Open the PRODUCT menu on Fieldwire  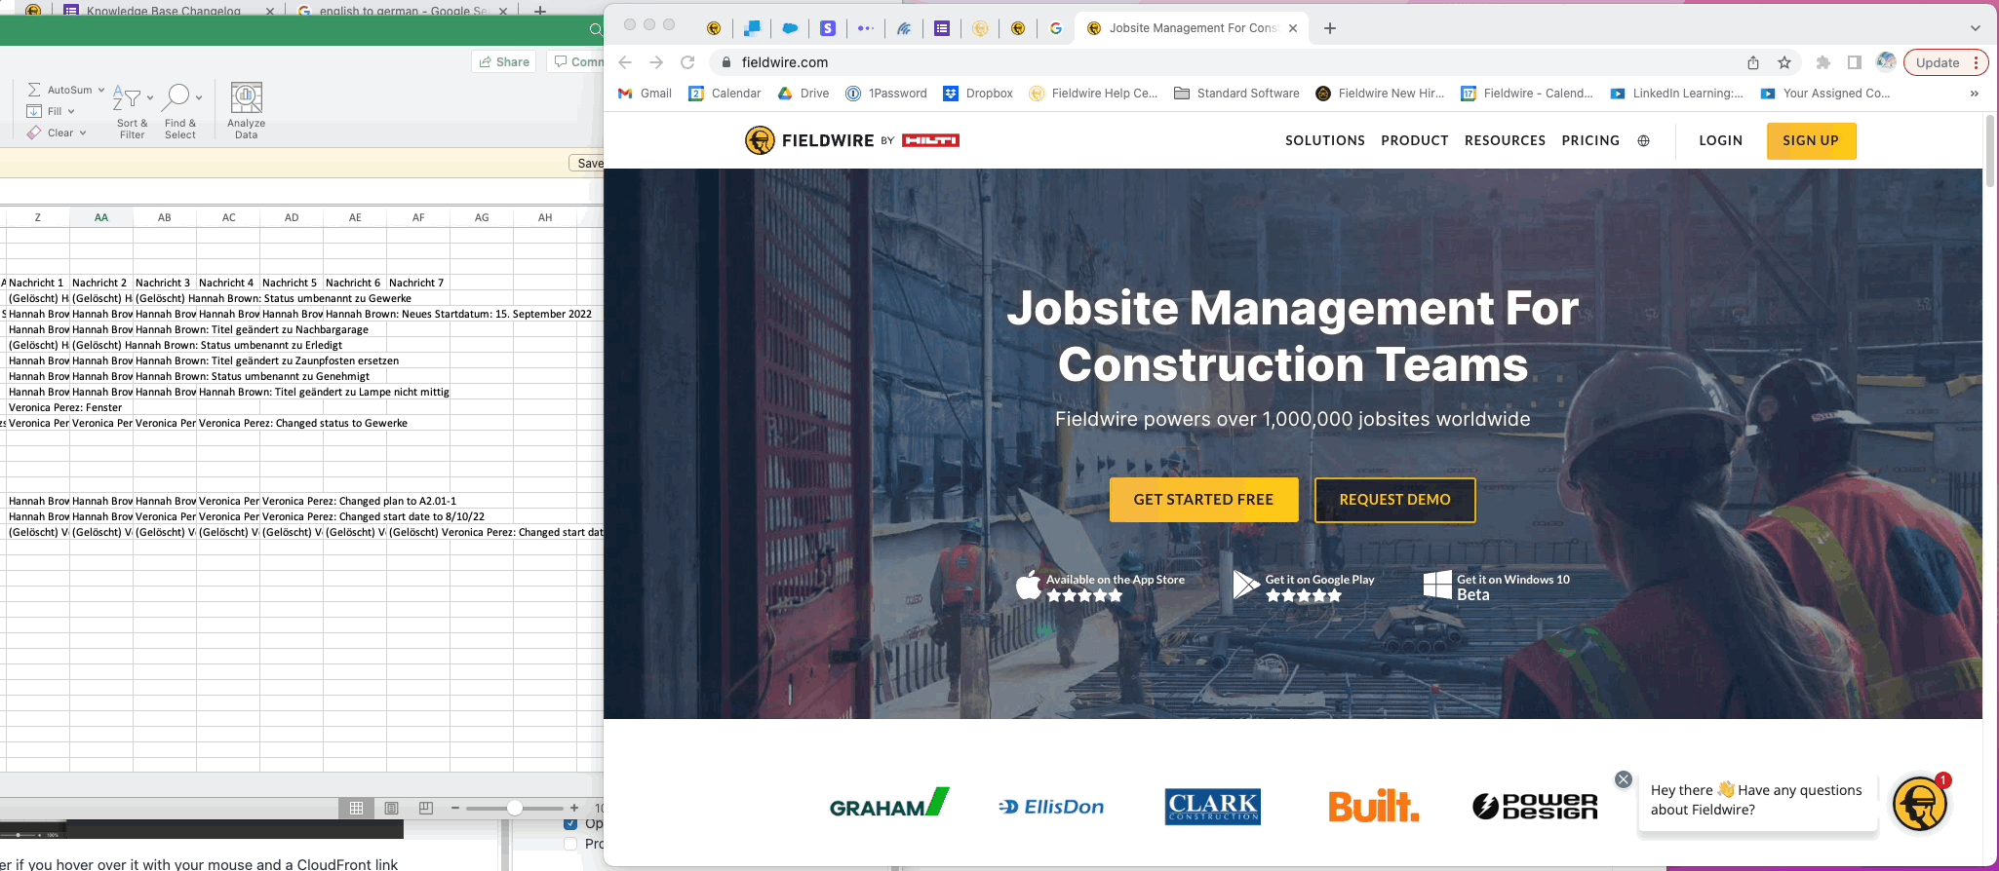tap(1414, 140)
